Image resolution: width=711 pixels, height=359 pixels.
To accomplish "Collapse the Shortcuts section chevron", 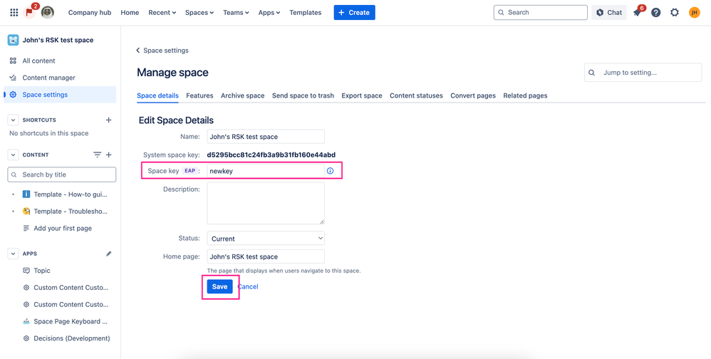I will click(x=13, y=120).
